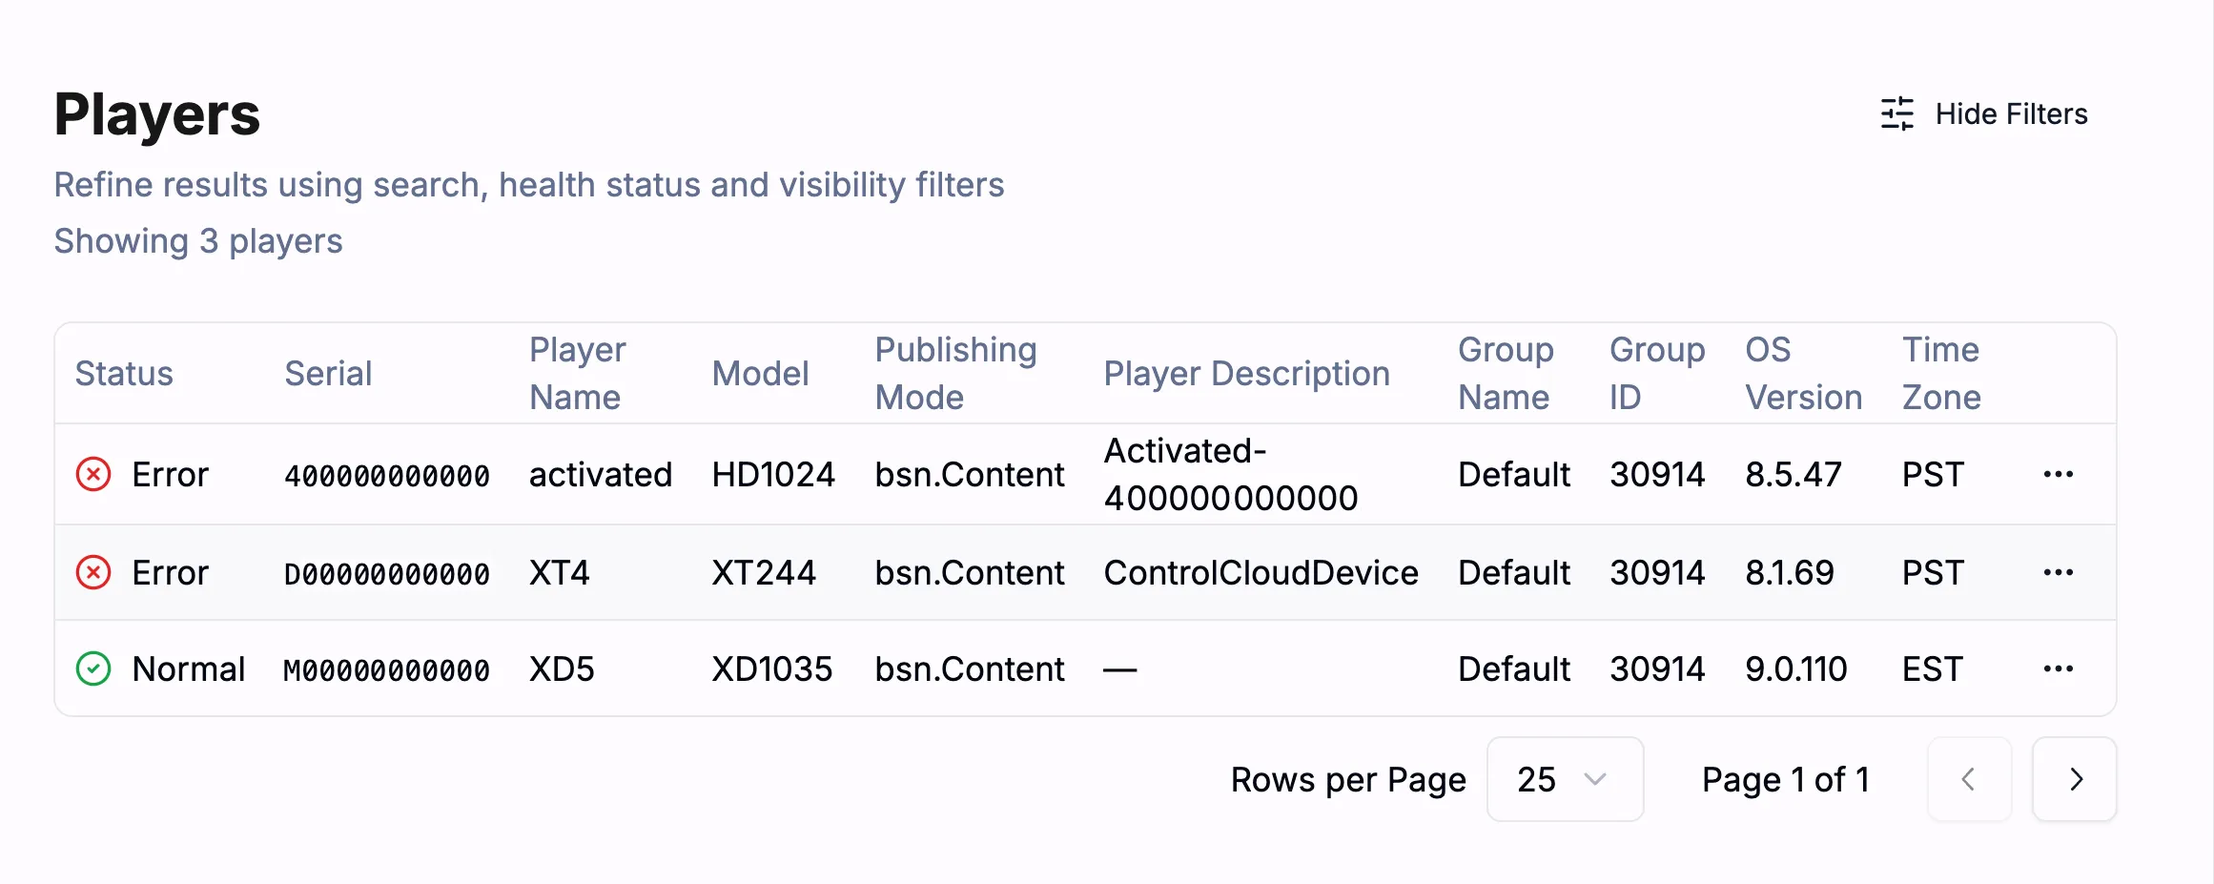This screenshot has width=2214, height=884.
Task: Click OS version 9.0.110
Action: tap(1796, 668)
